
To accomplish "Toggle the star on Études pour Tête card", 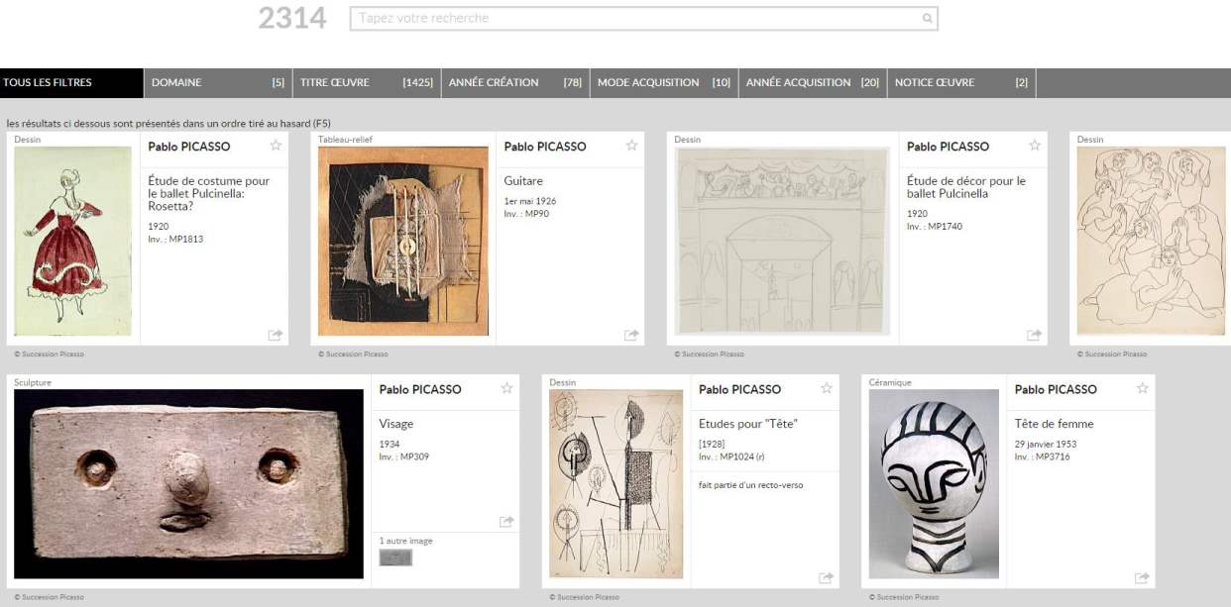I will pyautogui.click(x=826, y=389).
